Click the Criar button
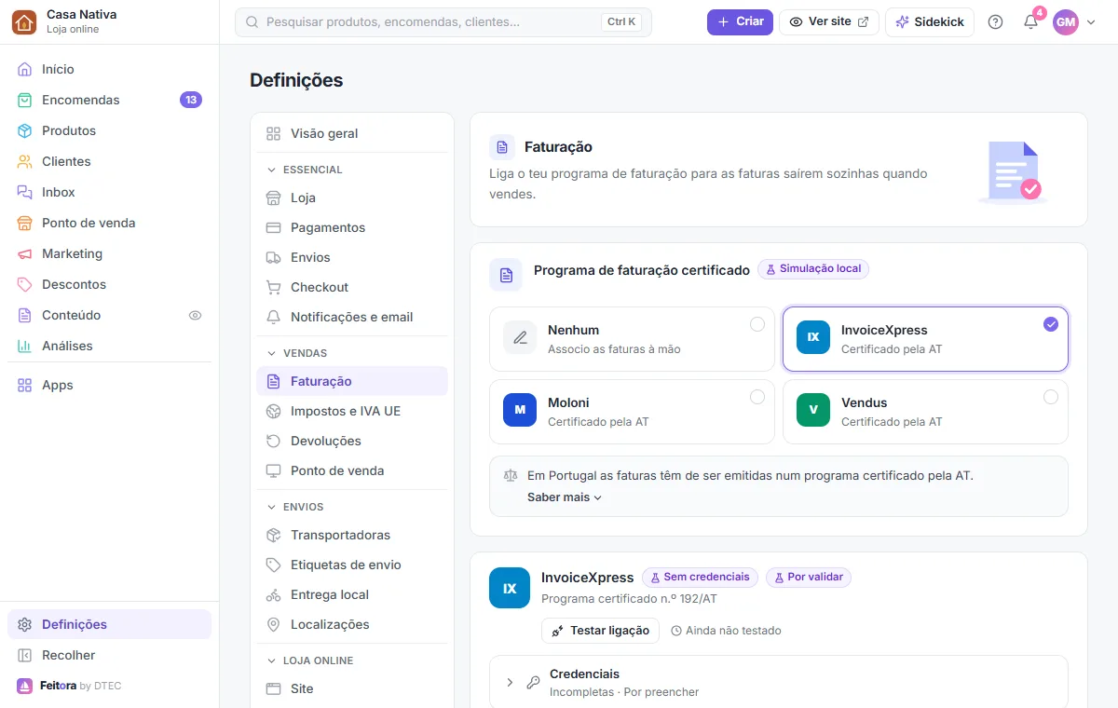This screenshot has height=708, width=1118. point(740,21)
